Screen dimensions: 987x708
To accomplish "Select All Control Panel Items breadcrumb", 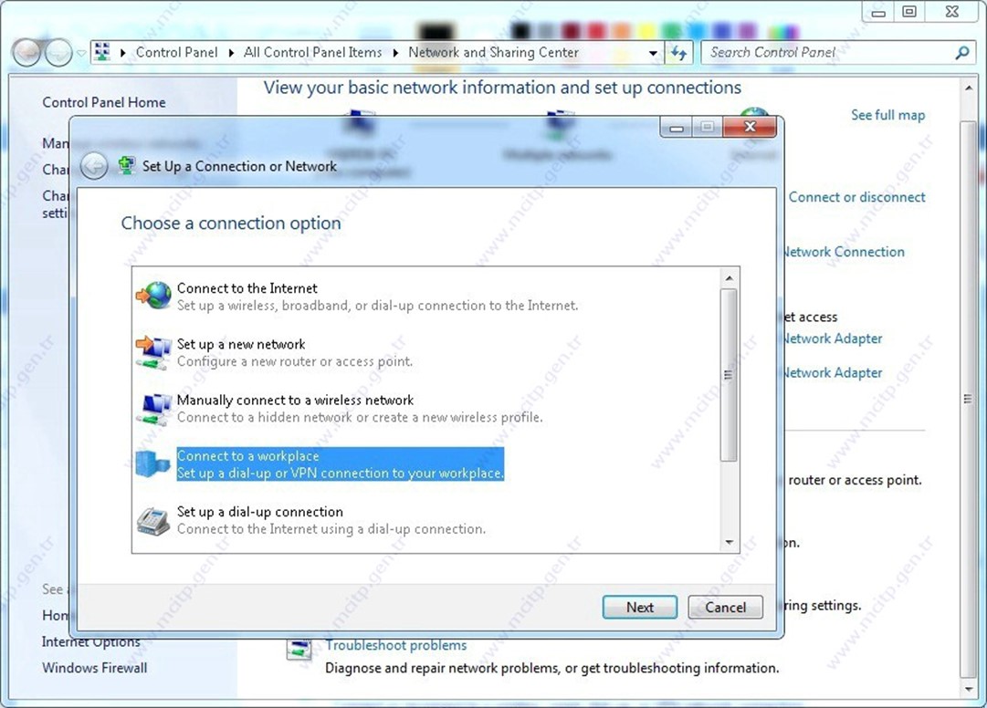I will tap(313, 52).
